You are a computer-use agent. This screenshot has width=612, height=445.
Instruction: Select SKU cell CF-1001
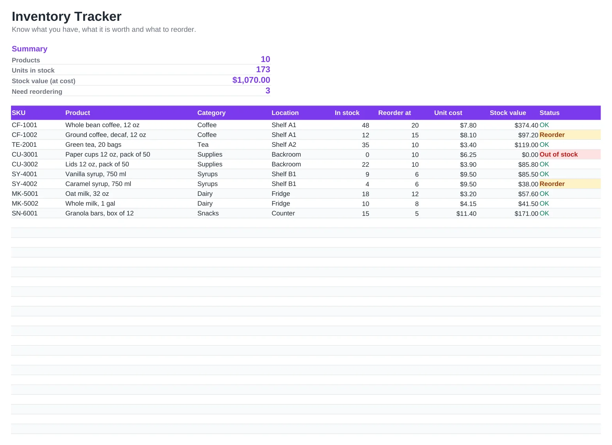pyautogui.click(x=24, y=125)
